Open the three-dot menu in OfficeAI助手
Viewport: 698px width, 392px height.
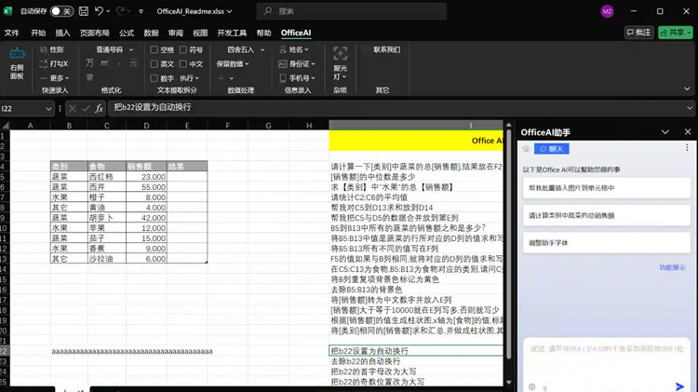687,147
